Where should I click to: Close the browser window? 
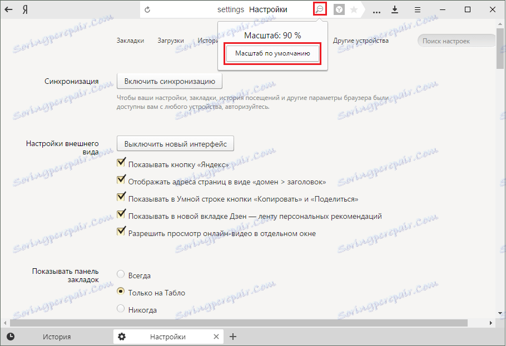point(493,9)
